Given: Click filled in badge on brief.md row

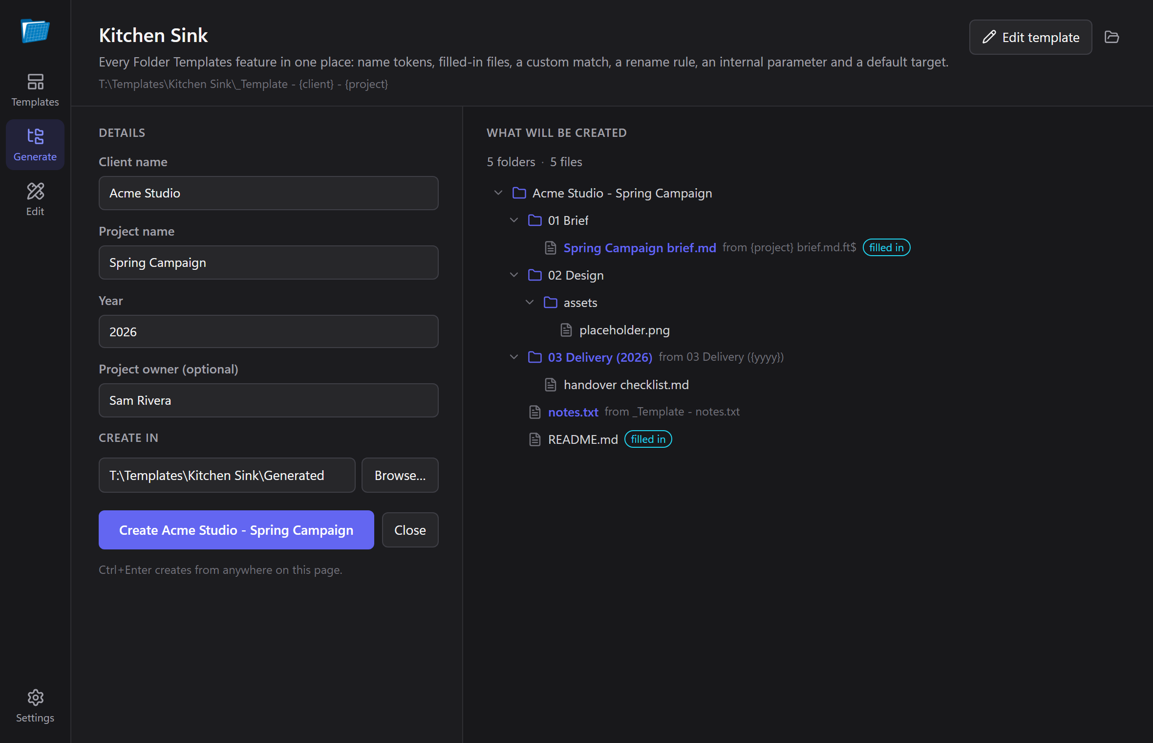Looking at the screenshot, I should point(886,247).
